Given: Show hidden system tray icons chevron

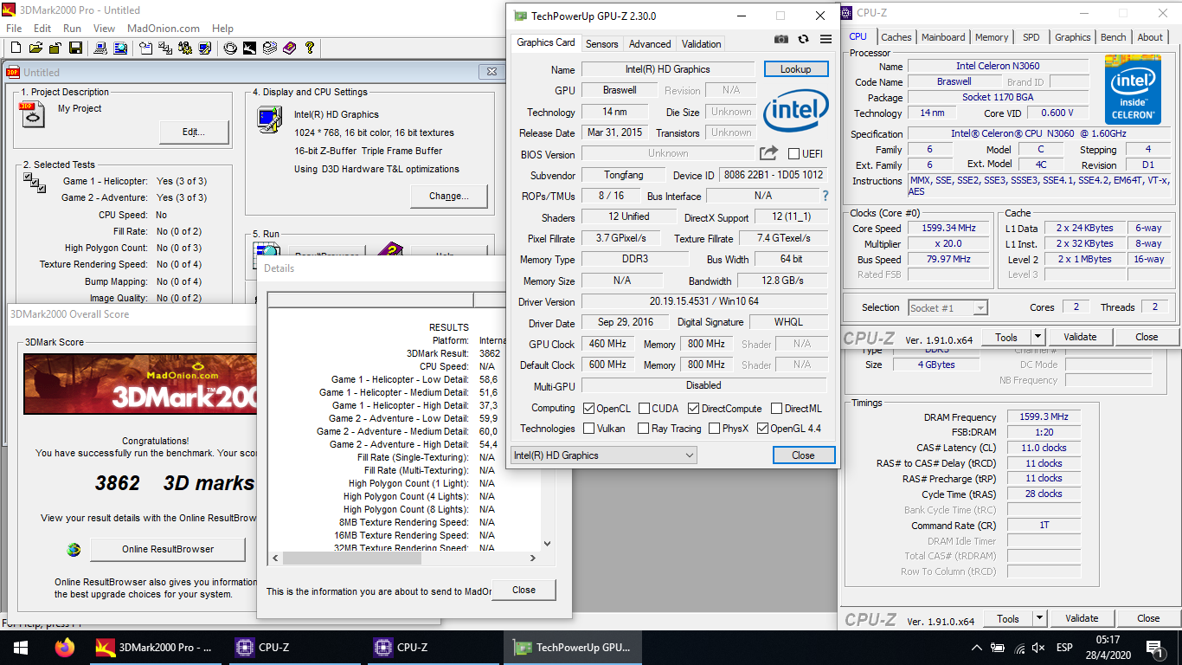Looking at the screenshot, I should 977,648.
